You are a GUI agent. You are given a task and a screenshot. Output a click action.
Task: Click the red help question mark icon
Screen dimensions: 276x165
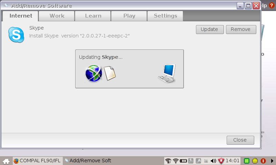[272, 5]
